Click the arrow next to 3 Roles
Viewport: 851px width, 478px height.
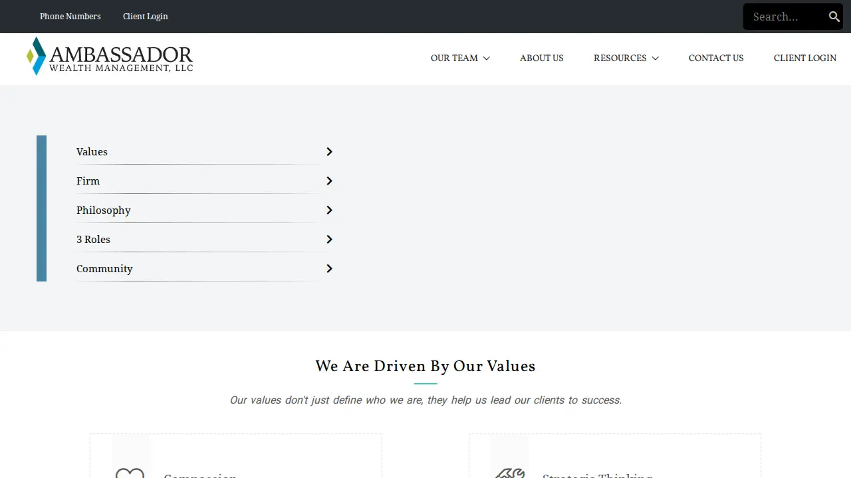point(329,240)
